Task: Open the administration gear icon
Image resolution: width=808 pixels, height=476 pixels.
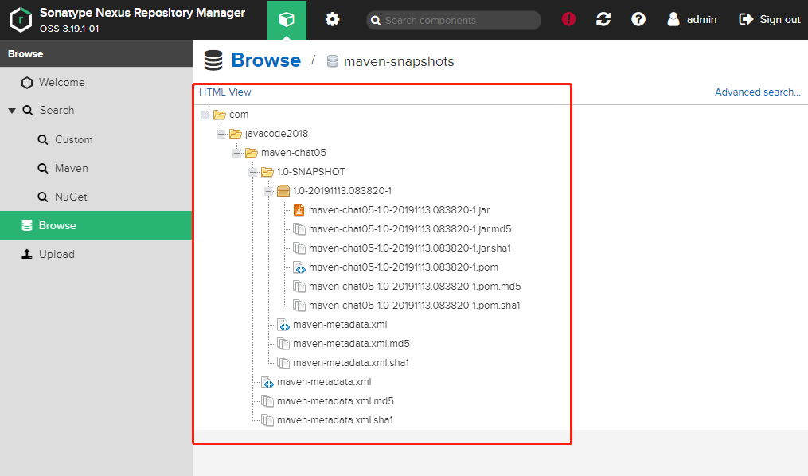Action: pos(333,20)
